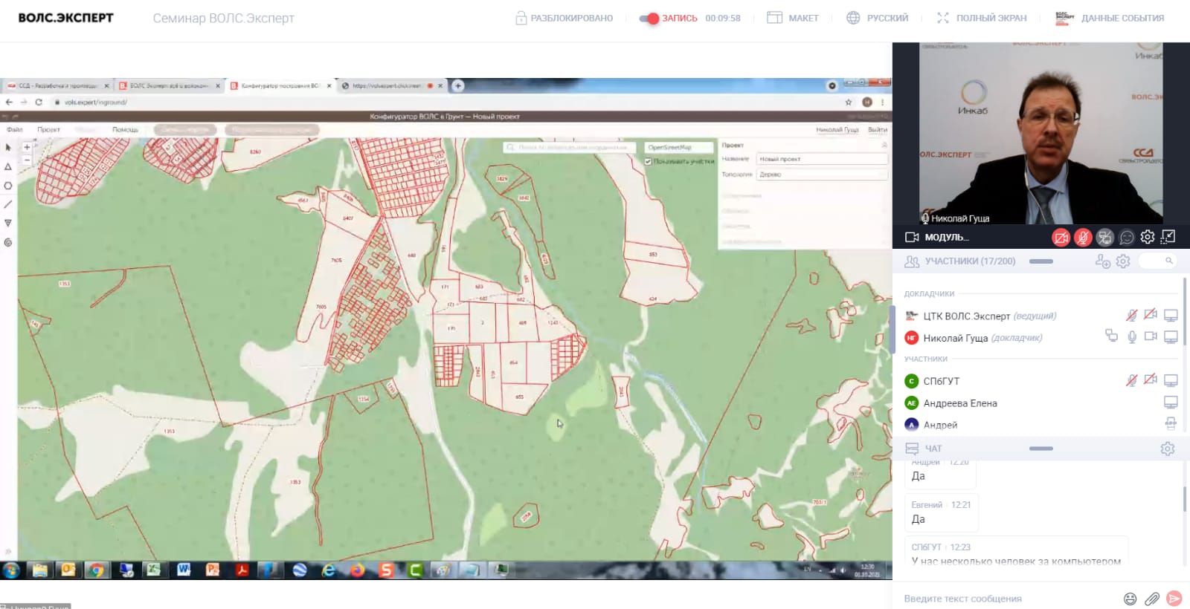Screen dimensions: 1190x609
Task: Open the chat panel settings gear
Action: click(1168, 449)
